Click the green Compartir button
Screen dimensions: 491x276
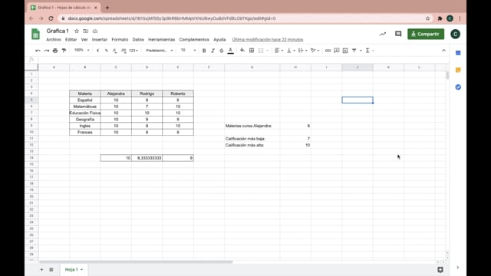coord(426,34)
